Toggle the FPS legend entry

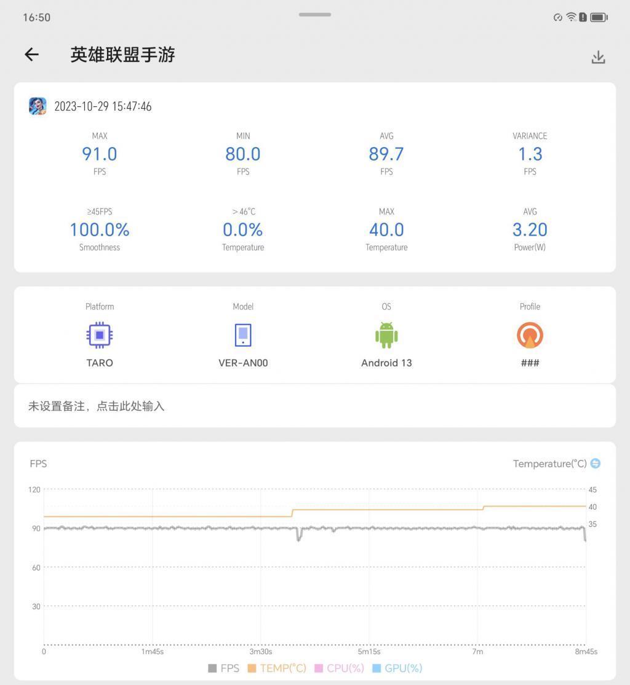tap(224, 668)
